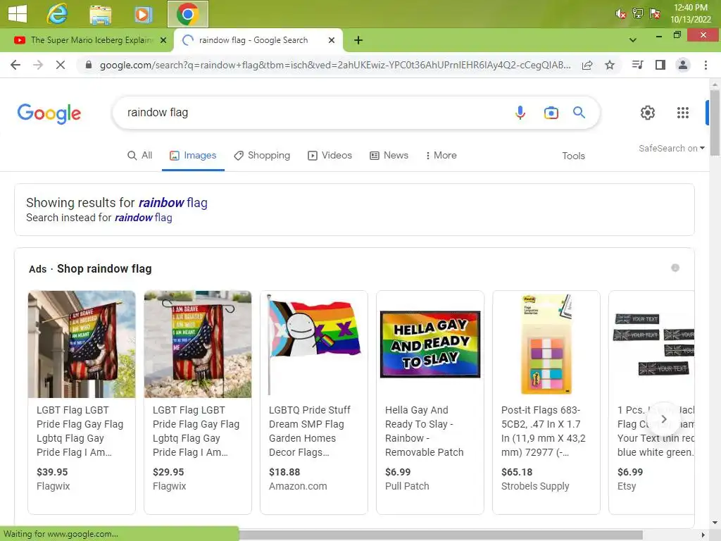
Task: Close the raindow flag Google Search tab
Action: point(332,40)
